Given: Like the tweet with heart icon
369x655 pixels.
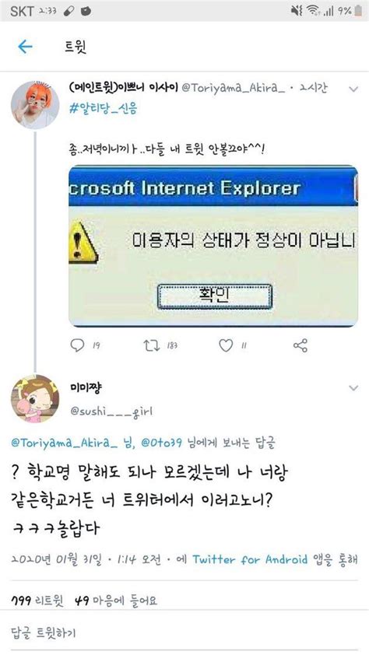Looking at the screenshot, I should point(226,345).
